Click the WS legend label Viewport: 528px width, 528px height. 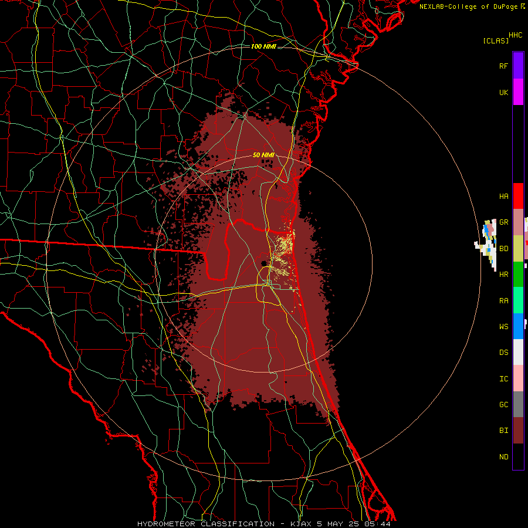click(x=503, y=327)
